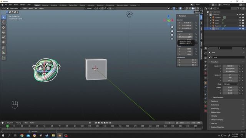The image size is (246, 138).
Task: Open the Render menu
Action: point(16,5)
